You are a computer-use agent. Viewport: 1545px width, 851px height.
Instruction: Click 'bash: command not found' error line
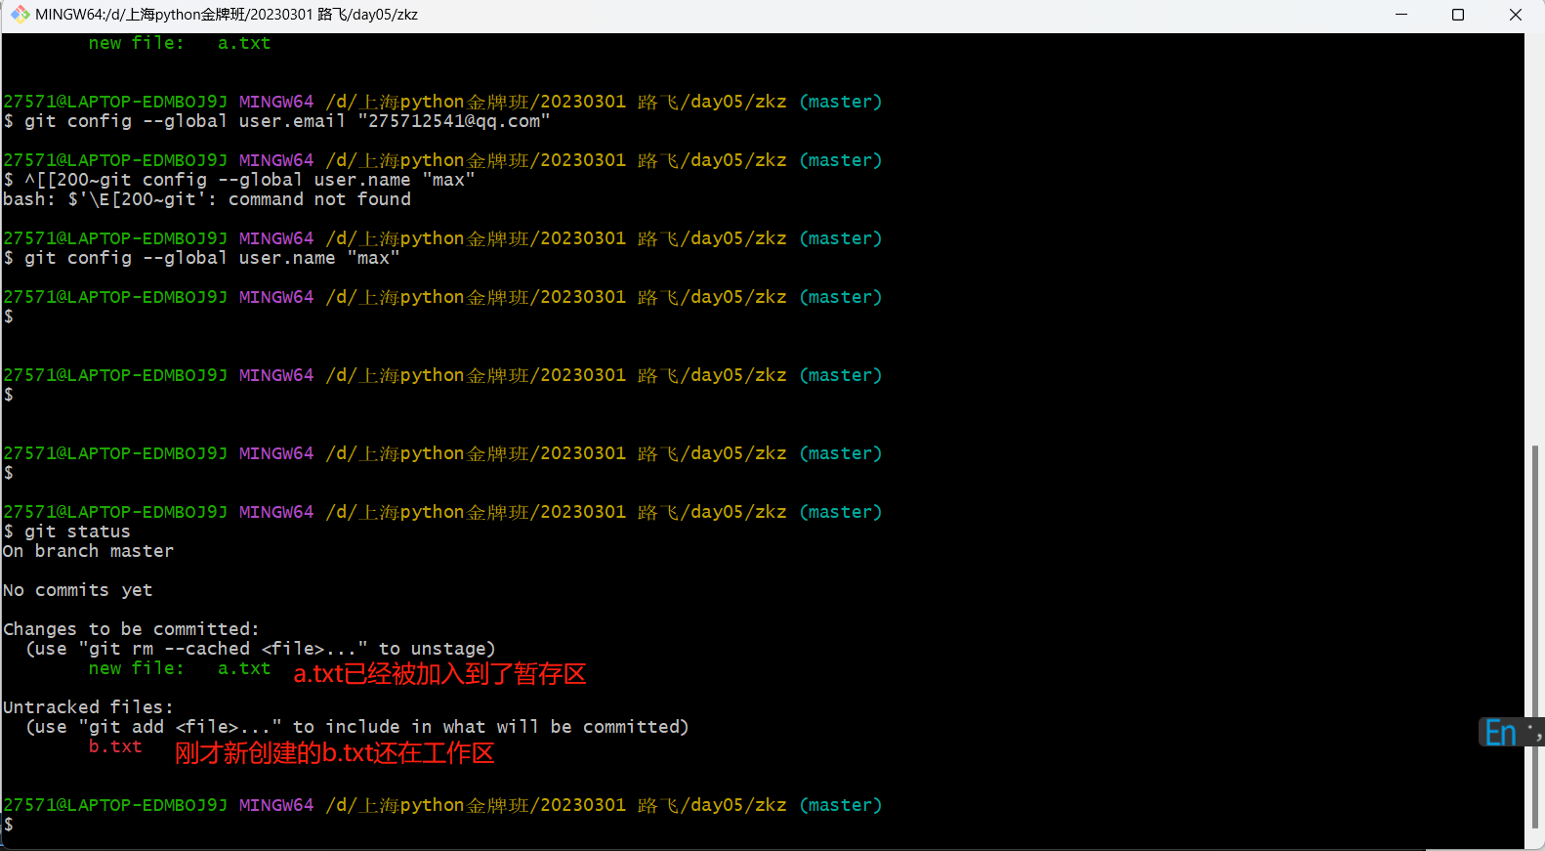pos(207,199)
